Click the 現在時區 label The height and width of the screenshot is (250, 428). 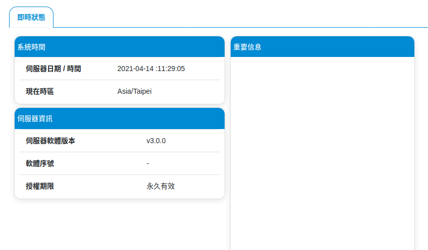(40, 91)
